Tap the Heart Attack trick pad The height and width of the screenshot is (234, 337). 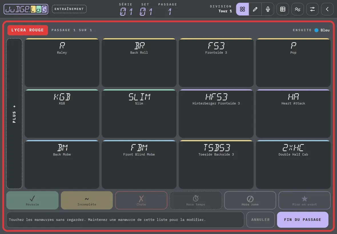[293, 114]
